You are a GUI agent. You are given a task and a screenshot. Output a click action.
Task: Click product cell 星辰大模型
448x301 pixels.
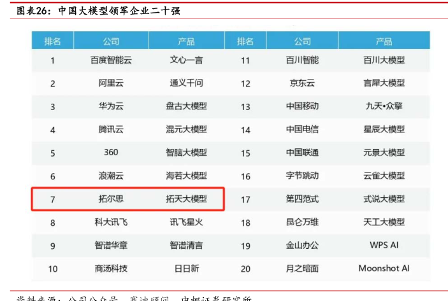(384, 130)
